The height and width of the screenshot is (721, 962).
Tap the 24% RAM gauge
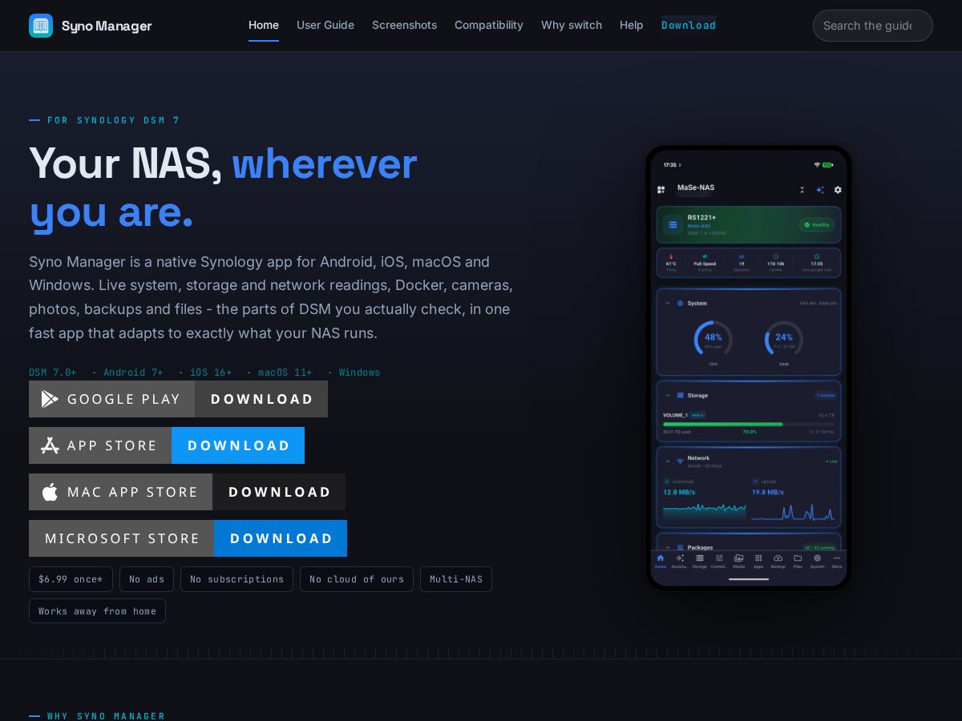(784, 338)
